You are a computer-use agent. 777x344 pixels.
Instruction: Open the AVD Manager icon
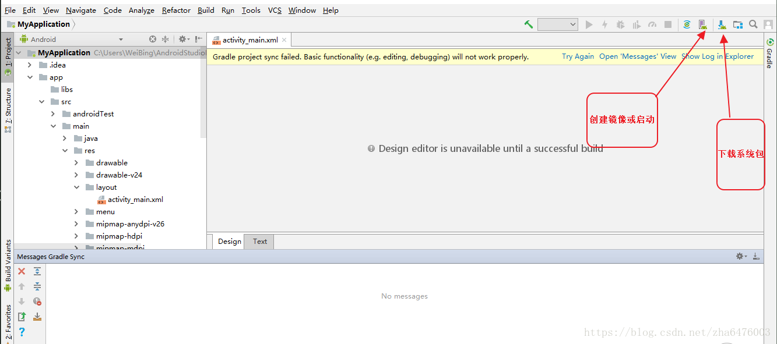point(703,24)
